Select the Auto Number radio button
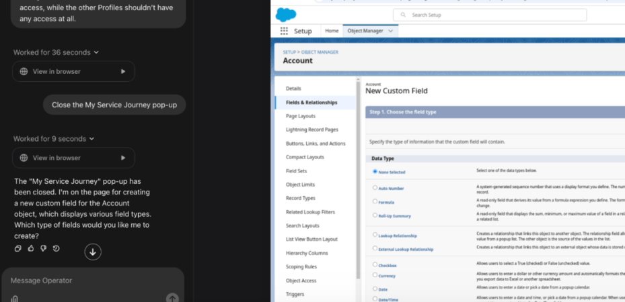This screenshot has height=302, width=625. tap(375, 187)
